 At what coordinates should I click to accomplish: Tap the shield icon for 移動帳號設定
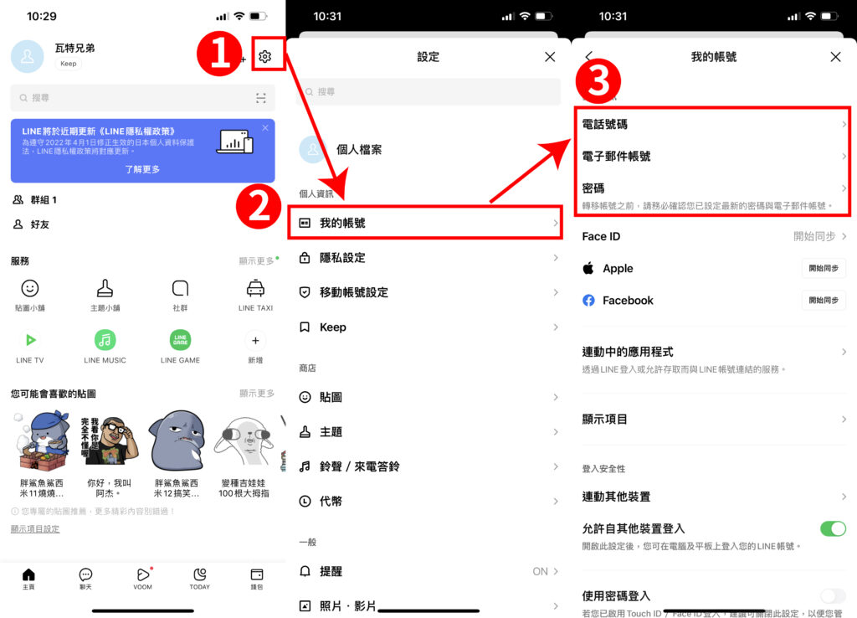(x=305, y=292)
